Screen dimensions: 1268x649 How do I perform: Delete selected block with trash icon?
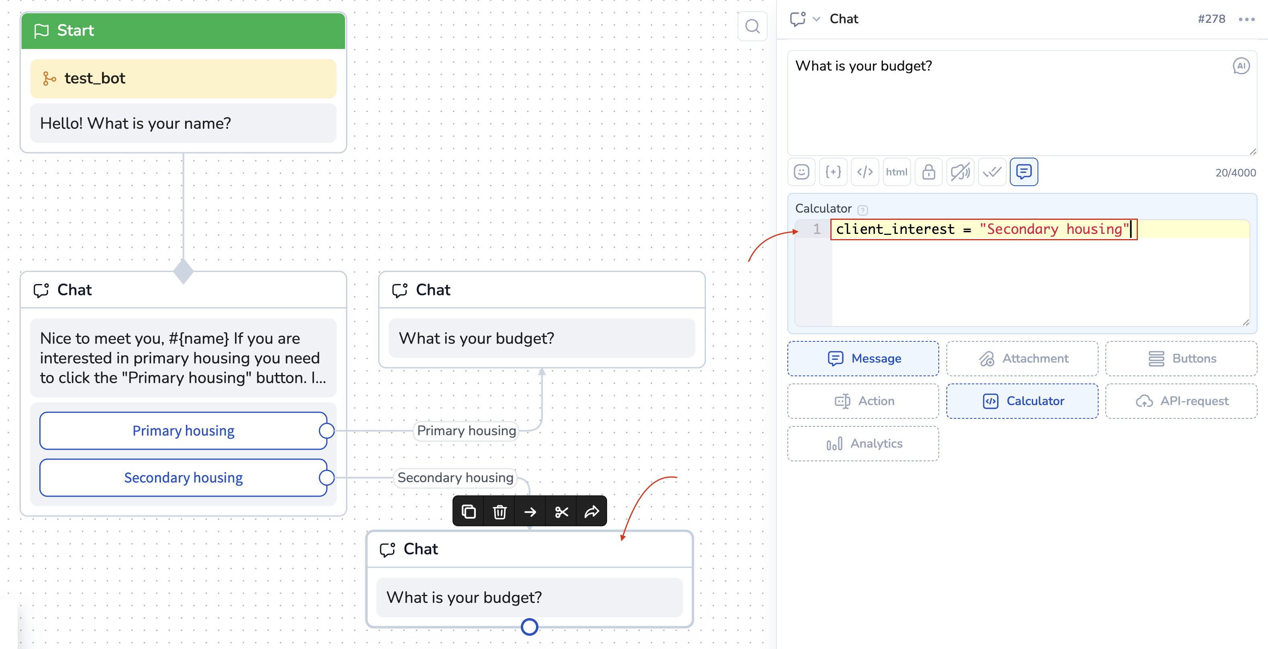[499, 512]
